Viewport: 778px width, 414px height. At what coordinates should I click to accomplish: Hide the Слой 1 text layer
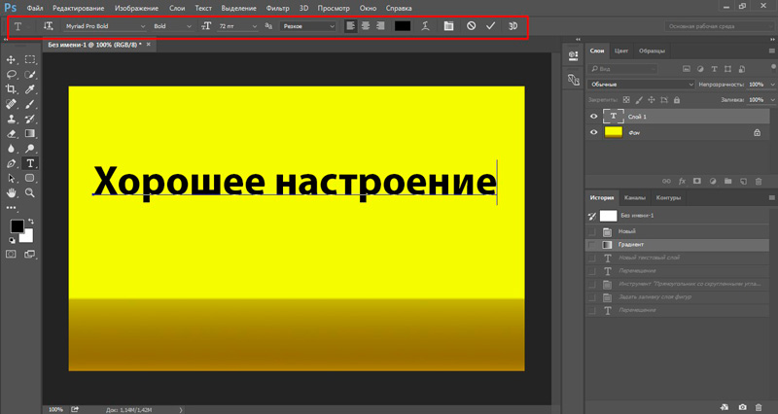pos(592,116)
